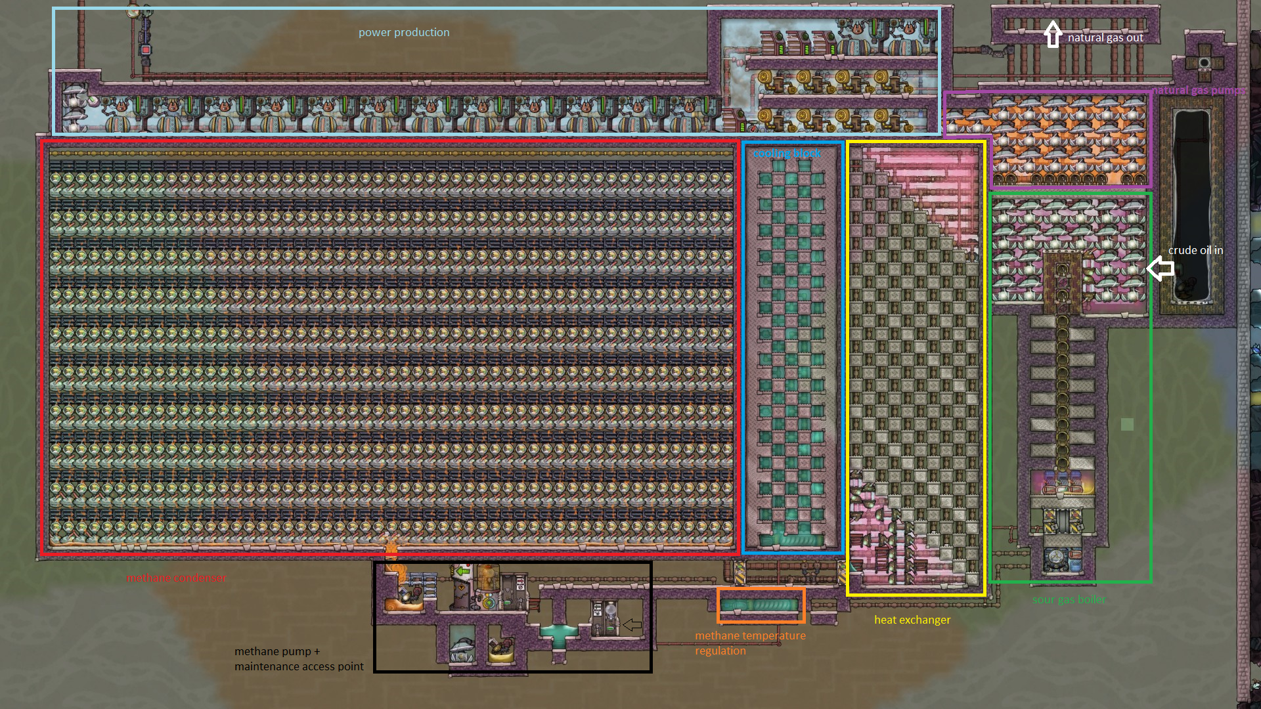Click the green-arrow sign machine in pump room
The height and width of the screenshot is (709, 1261).
tap(464, 573)
